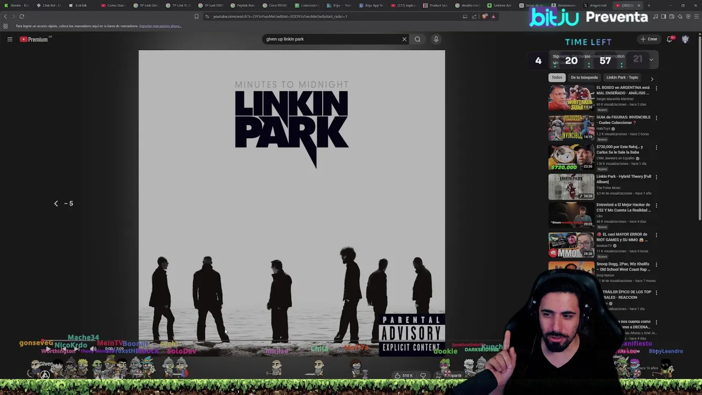Click the Minutes to Midnight album video
This screenshot has height=395, width=702.
point(292,203)
